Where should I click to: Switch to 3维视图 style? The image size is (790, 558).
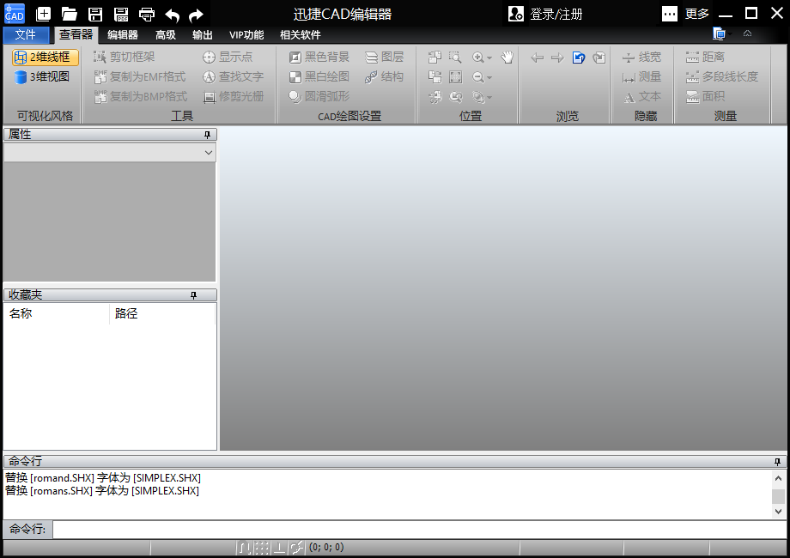[42, 76]
